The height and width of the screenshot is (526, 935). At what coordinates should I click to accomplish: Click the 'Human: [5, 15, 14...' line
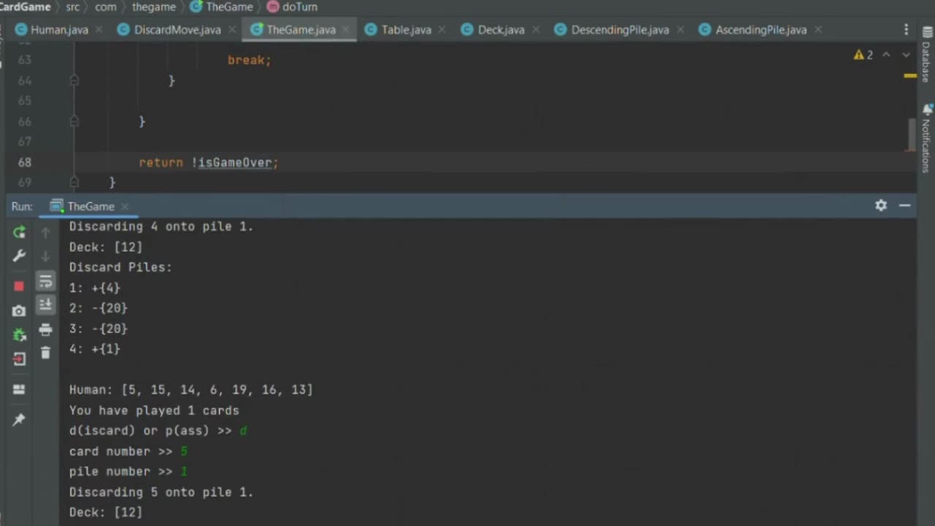(x=191, y=390)
